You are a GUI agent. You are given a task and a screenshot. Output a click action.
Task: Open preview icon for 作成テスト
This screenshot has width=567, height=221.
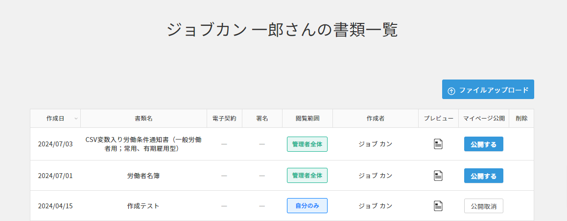pos(438,206)
